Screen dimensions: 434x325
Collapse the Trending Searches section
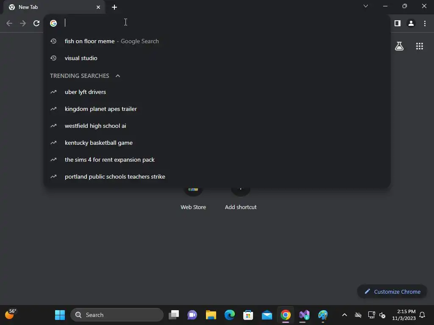118,76
